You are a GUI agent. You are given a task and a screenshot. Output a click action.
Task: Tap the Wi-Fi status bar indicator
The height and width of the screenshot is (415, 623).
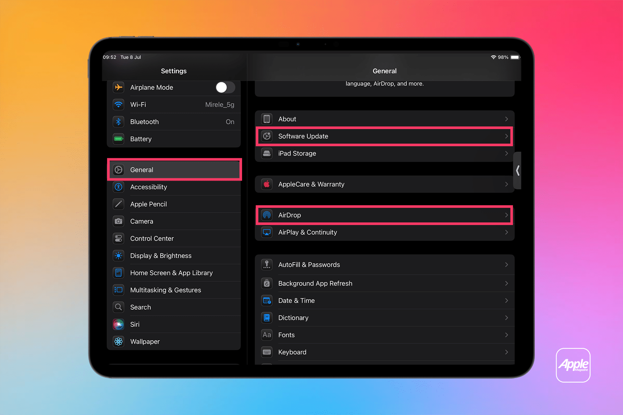[x=494, y=57]
